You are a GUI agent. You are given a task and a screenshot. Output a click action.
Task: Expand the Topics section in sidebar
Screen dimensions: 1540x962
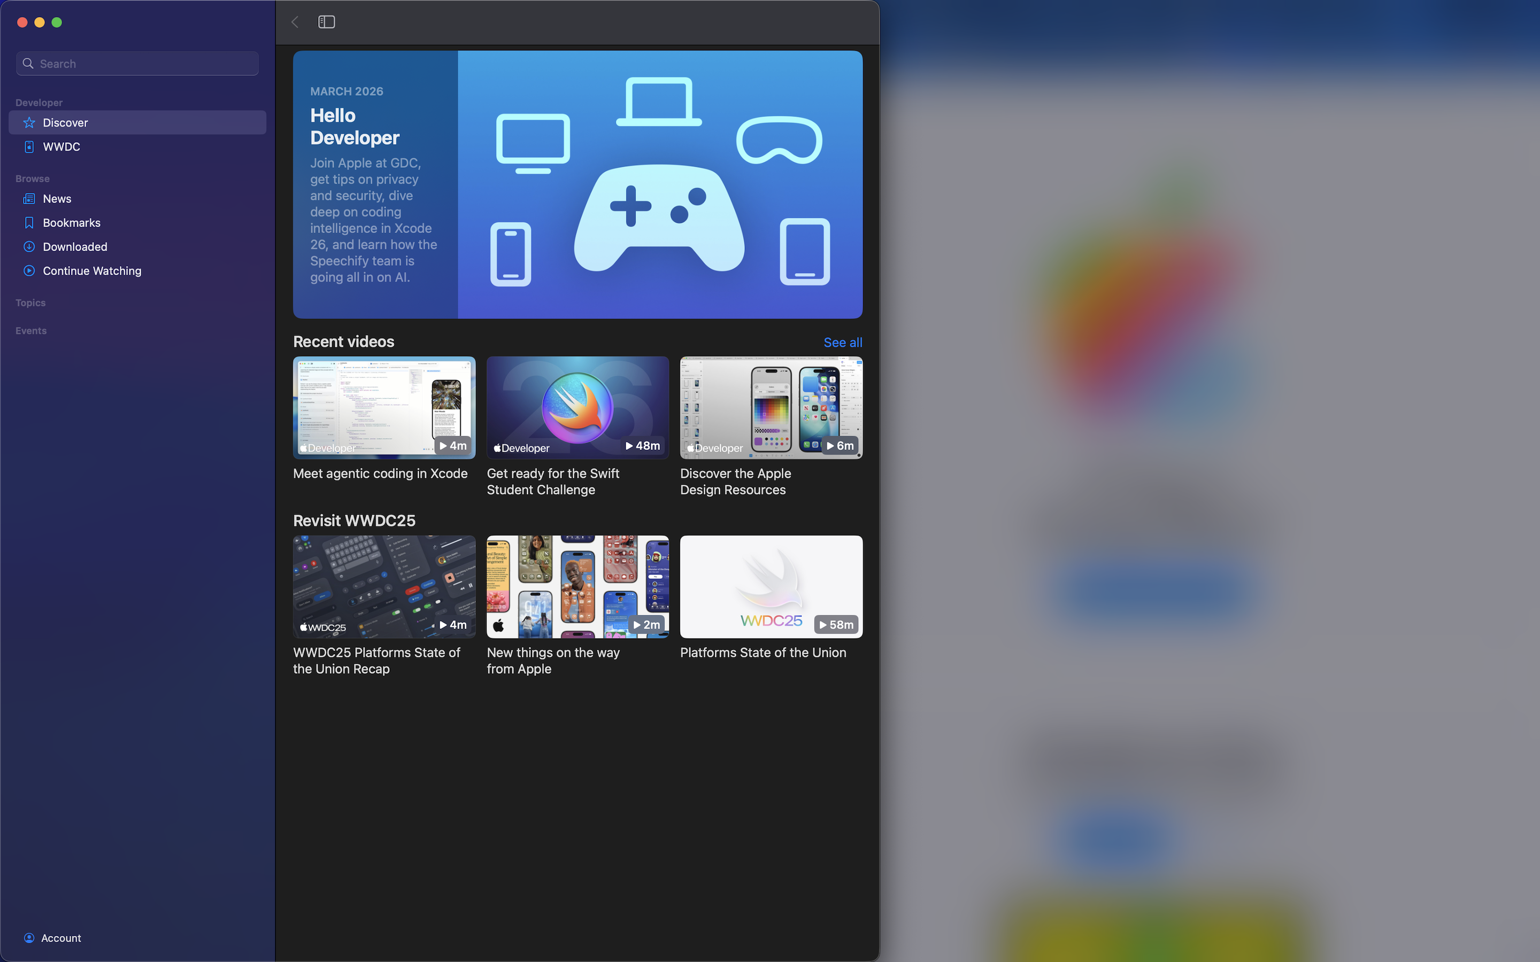[x=30, y=302]
